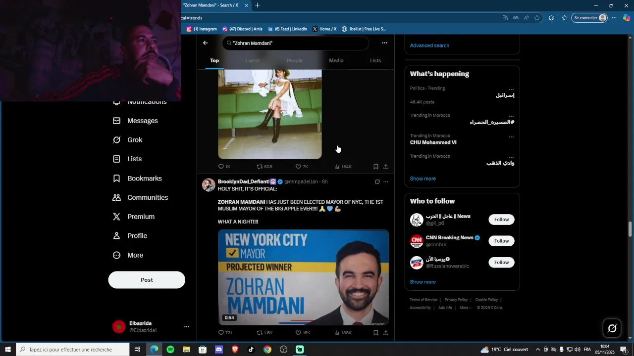Switch to the Lists results tab
This screenshot has height=356, width=634.
[375, 60]
